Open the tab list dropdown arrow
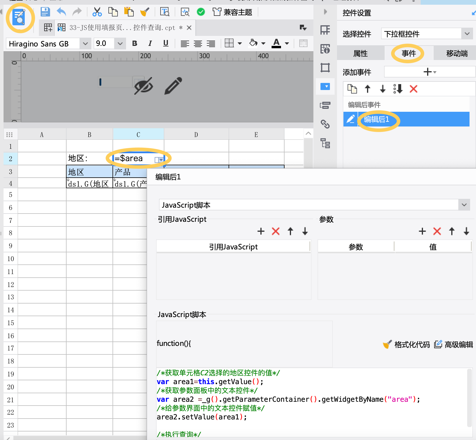476x440 pixels. point(303,28)
